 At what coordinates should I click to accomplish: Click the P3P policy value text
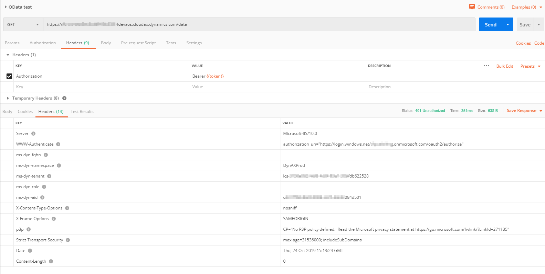coord(396,229)
